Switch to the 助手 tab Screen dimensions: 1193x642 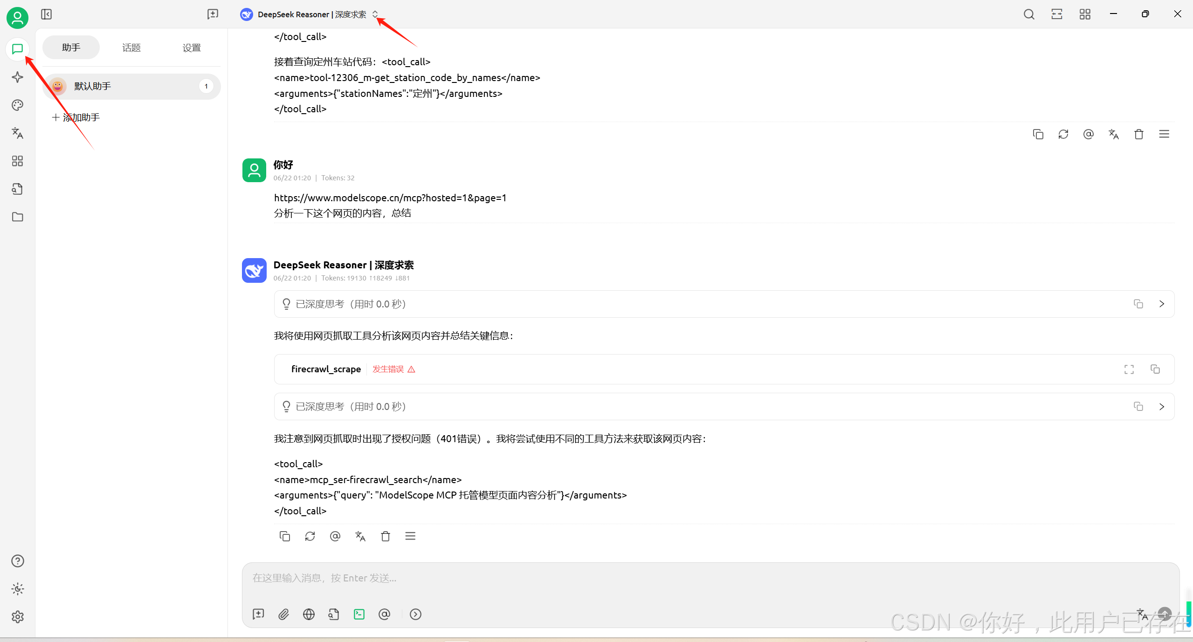click(71, 48)
